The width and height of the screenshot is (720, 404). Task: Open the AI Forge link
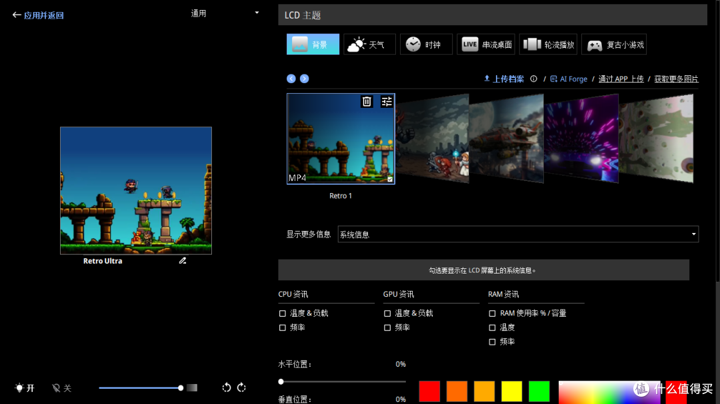click(x=569, y=79)
